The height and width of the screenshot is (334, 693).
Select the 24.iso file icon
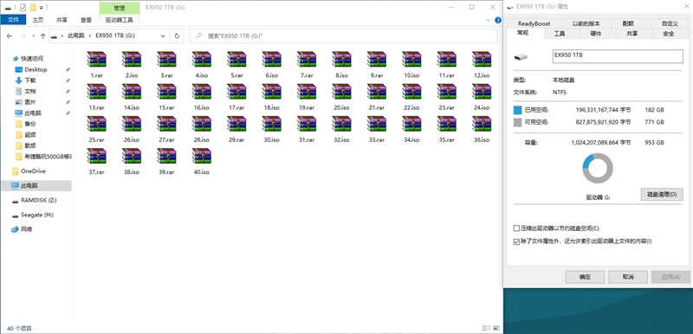click(x=482, y=93)
